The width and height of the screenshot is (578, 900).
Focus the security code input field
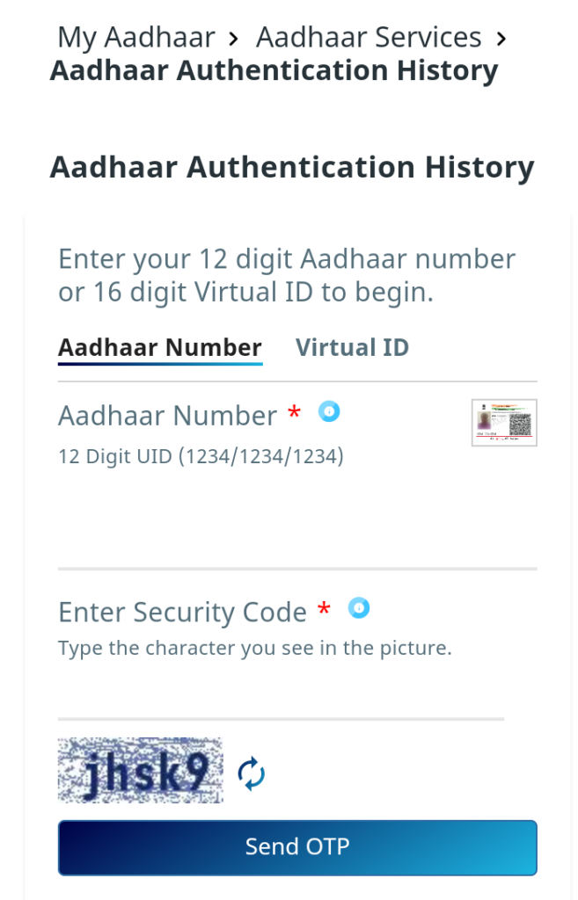point(281,693)
